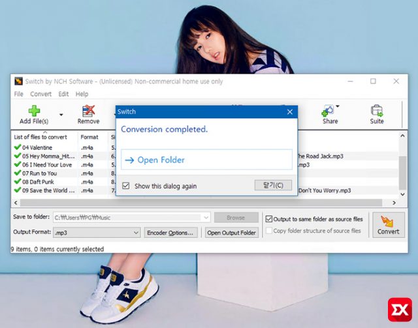Sort by the Format column header
418x328 pixels.
[x=89, y=137]
